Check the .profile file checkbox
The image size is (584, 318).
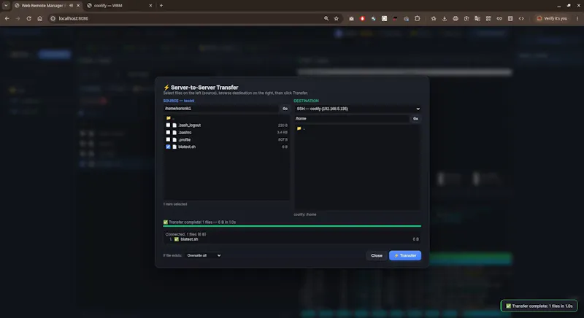[168, 139]
